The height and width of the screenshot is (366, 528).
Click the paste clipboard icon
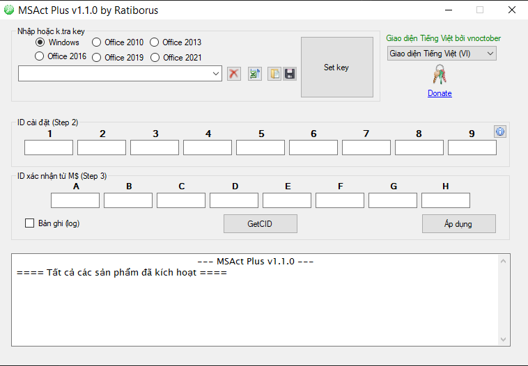tap(274, 74)
